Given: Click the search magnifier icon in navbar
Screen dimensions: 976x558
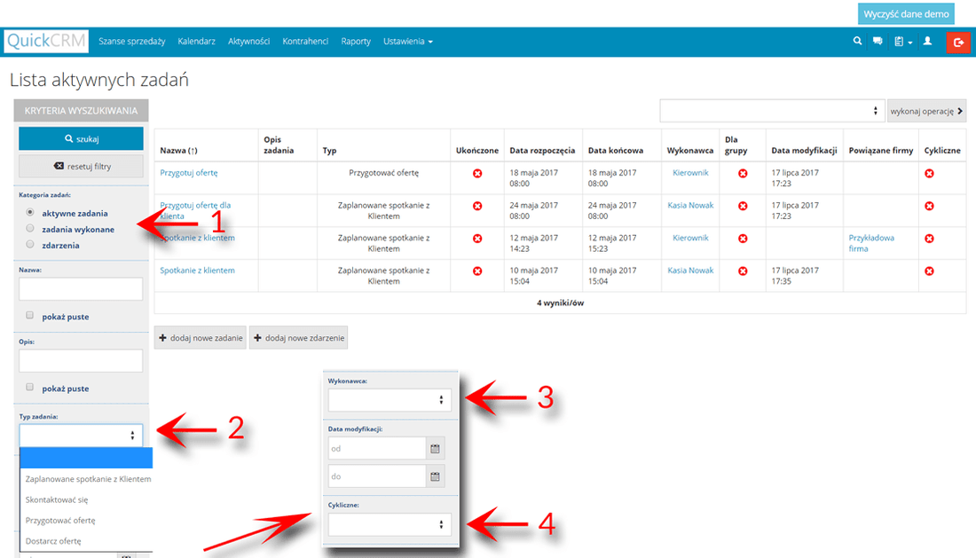Looking at the screenshot, I should 857,41.
